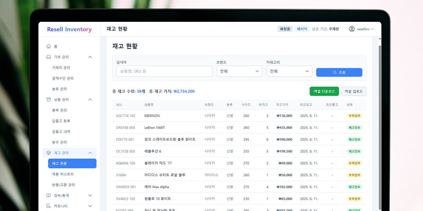Click the 재고 관리 package icon
The width and height of the screenshot is (423, 211).
coord(49,153)
